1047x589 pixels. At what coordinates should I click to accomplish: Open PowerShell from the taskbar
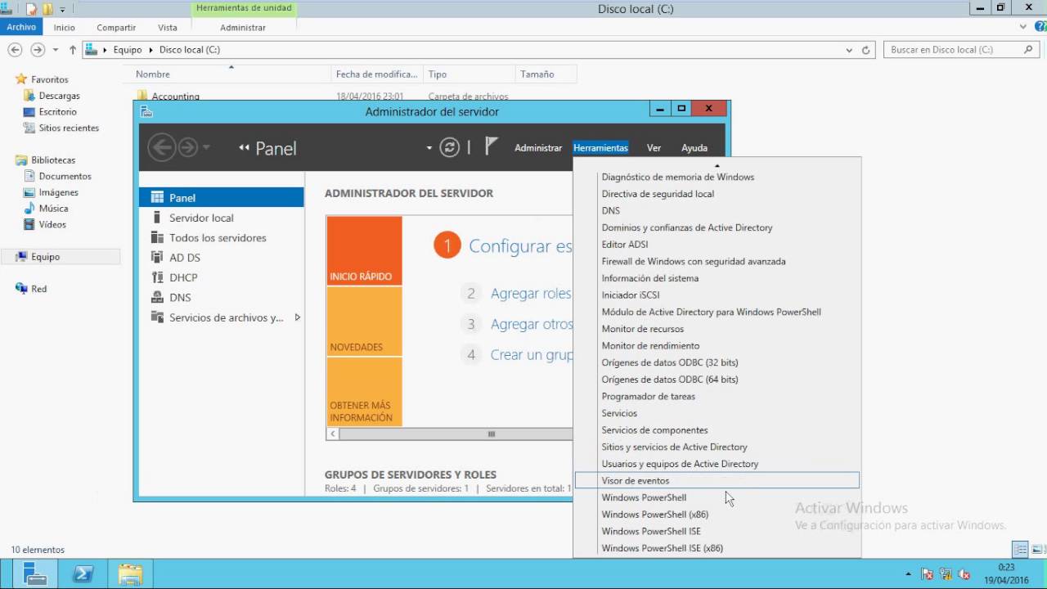(83, 573)
